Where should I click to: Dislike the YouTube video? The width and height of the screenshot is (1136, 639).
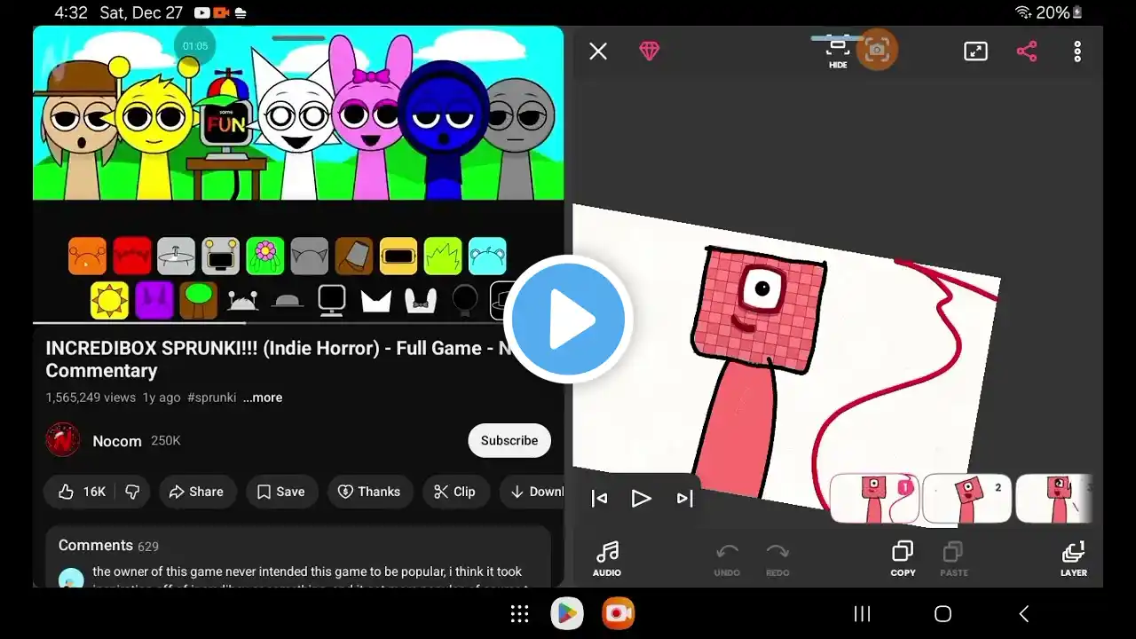click(x=132, y=492)
